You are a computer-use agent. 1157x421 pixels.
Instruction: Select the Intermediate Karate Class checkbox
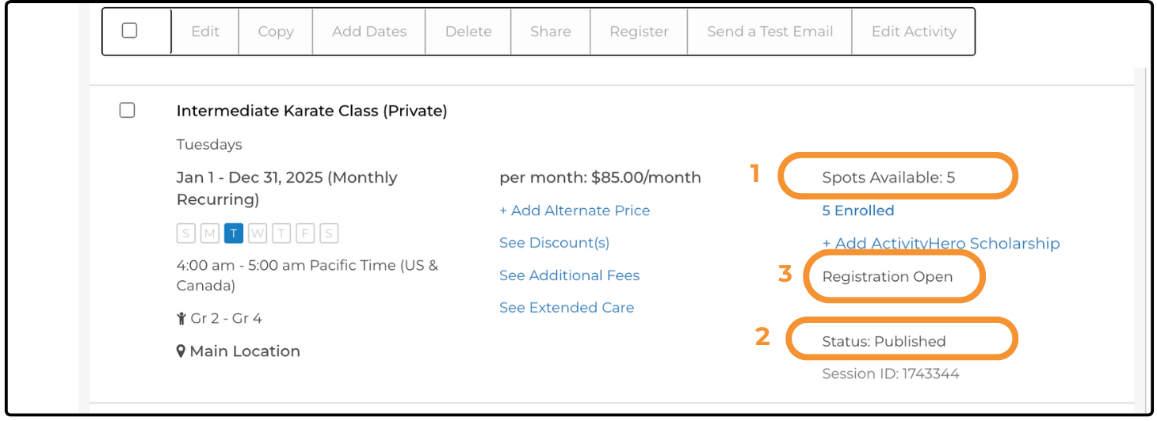click(x=128, y=111)
